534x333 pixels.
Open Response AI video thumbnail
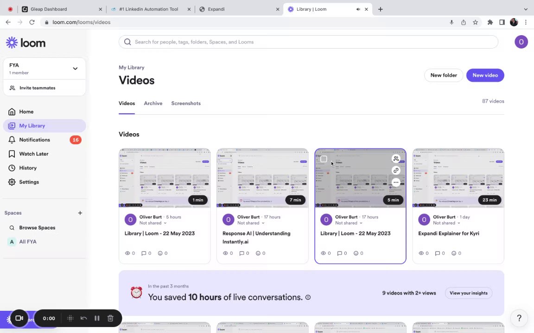(x=262, y=178)
